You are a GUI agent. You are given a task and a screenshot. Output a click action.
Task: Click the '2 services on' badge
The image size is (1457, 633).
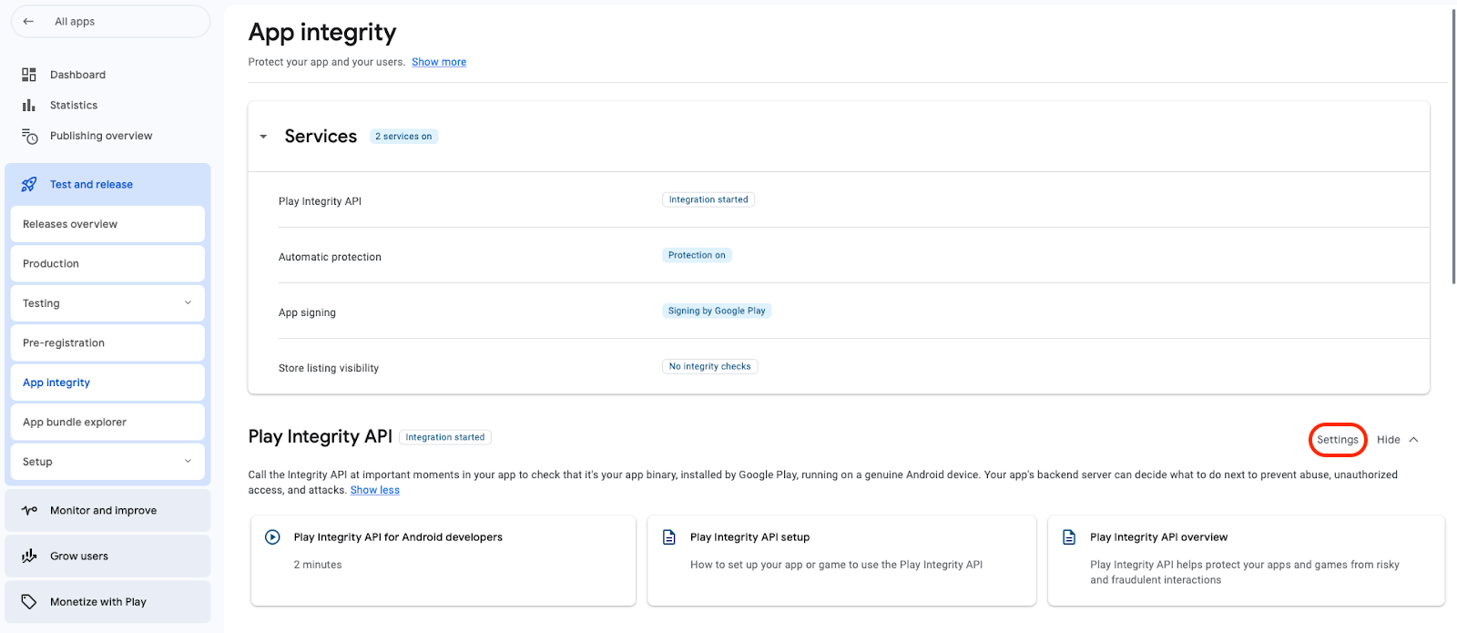tap(403, 137)
